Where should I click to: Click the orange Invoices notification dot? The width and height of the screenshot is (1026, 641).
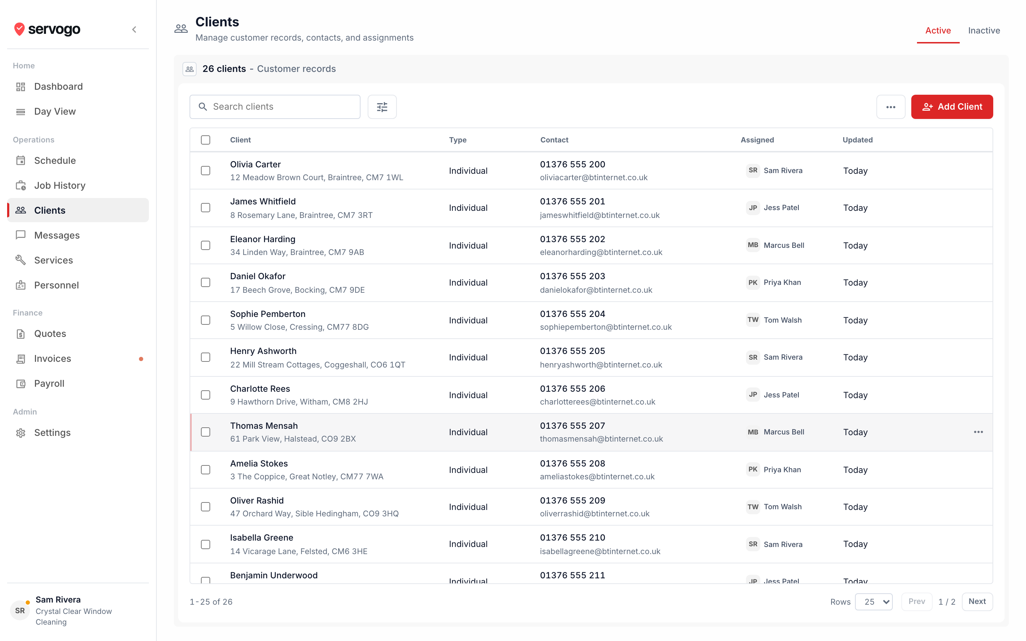point(141,359)
